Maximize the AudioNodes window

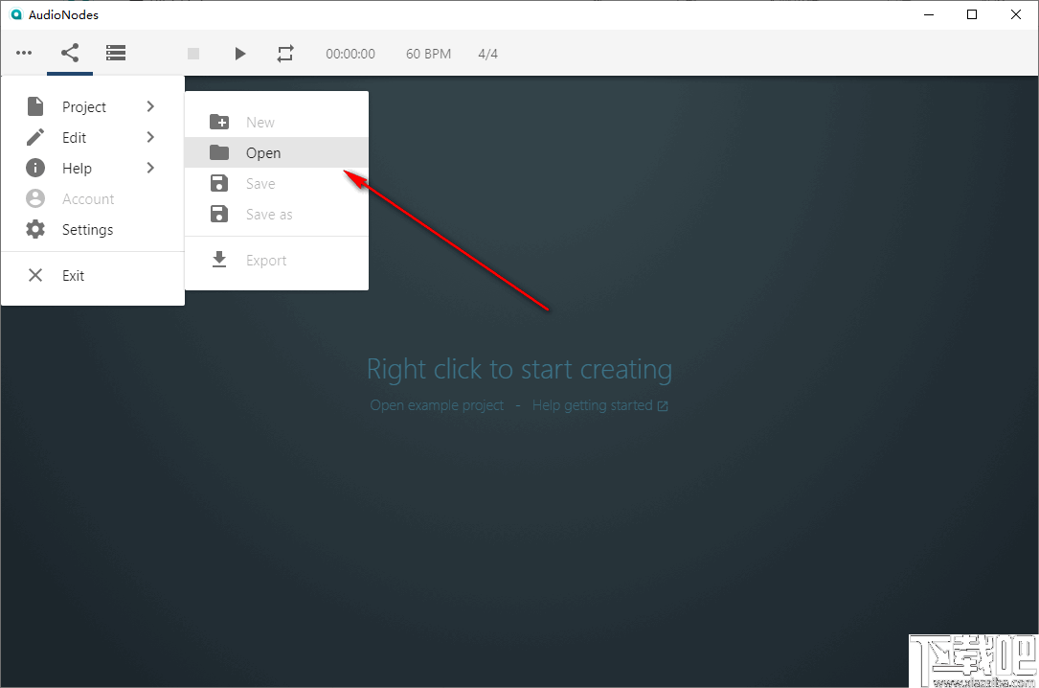[x=972, y=14]
